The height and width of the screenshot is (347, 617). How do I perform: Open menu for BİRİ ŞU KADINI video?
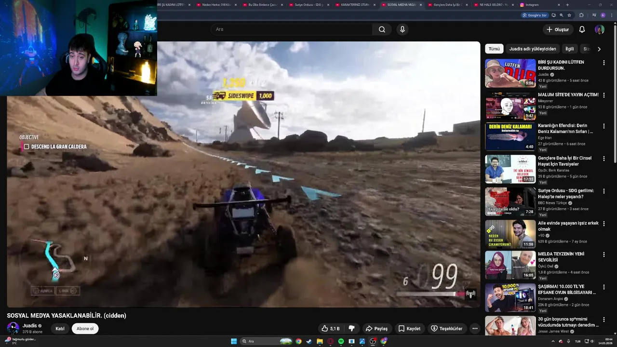pos(604,63)
